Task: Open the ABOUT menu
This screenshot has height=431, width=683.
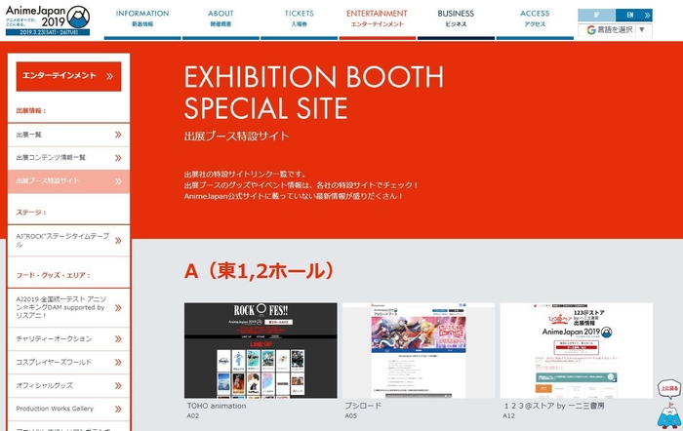Action: [221, 20]
